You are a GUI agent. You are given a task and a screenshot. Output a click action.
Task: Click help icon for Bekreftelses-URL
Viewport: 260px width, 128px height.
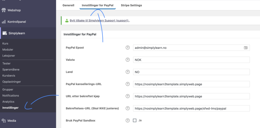[x=128, y=108]
